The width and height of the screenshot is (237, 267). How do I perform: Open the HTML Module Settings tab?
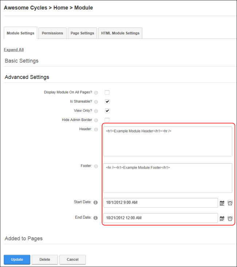[x=120, y=33]
